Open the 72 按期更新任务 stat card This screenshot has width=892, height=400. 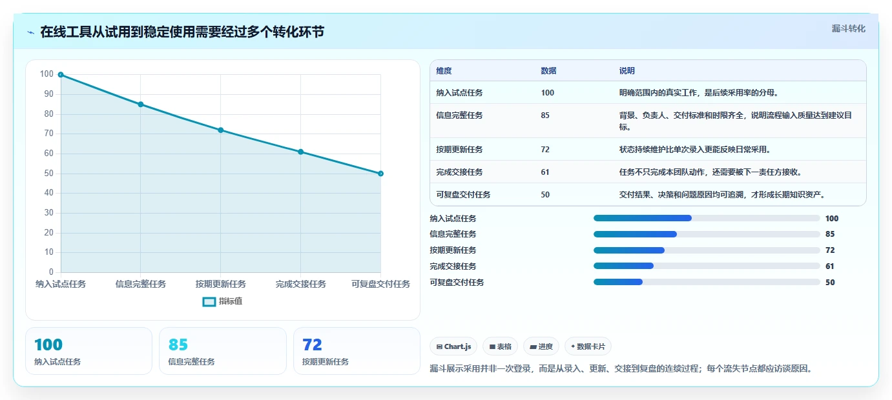pyautogui.click(x=357, y=351)
